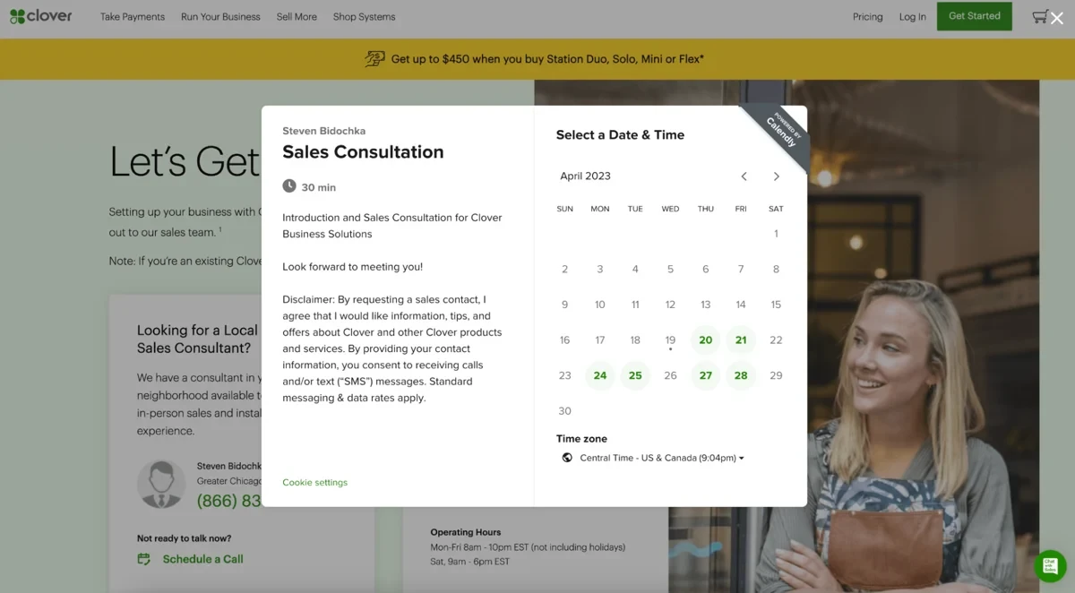
Task: Click the clock icon beside 30 min
Action: [x=289, y=186]
